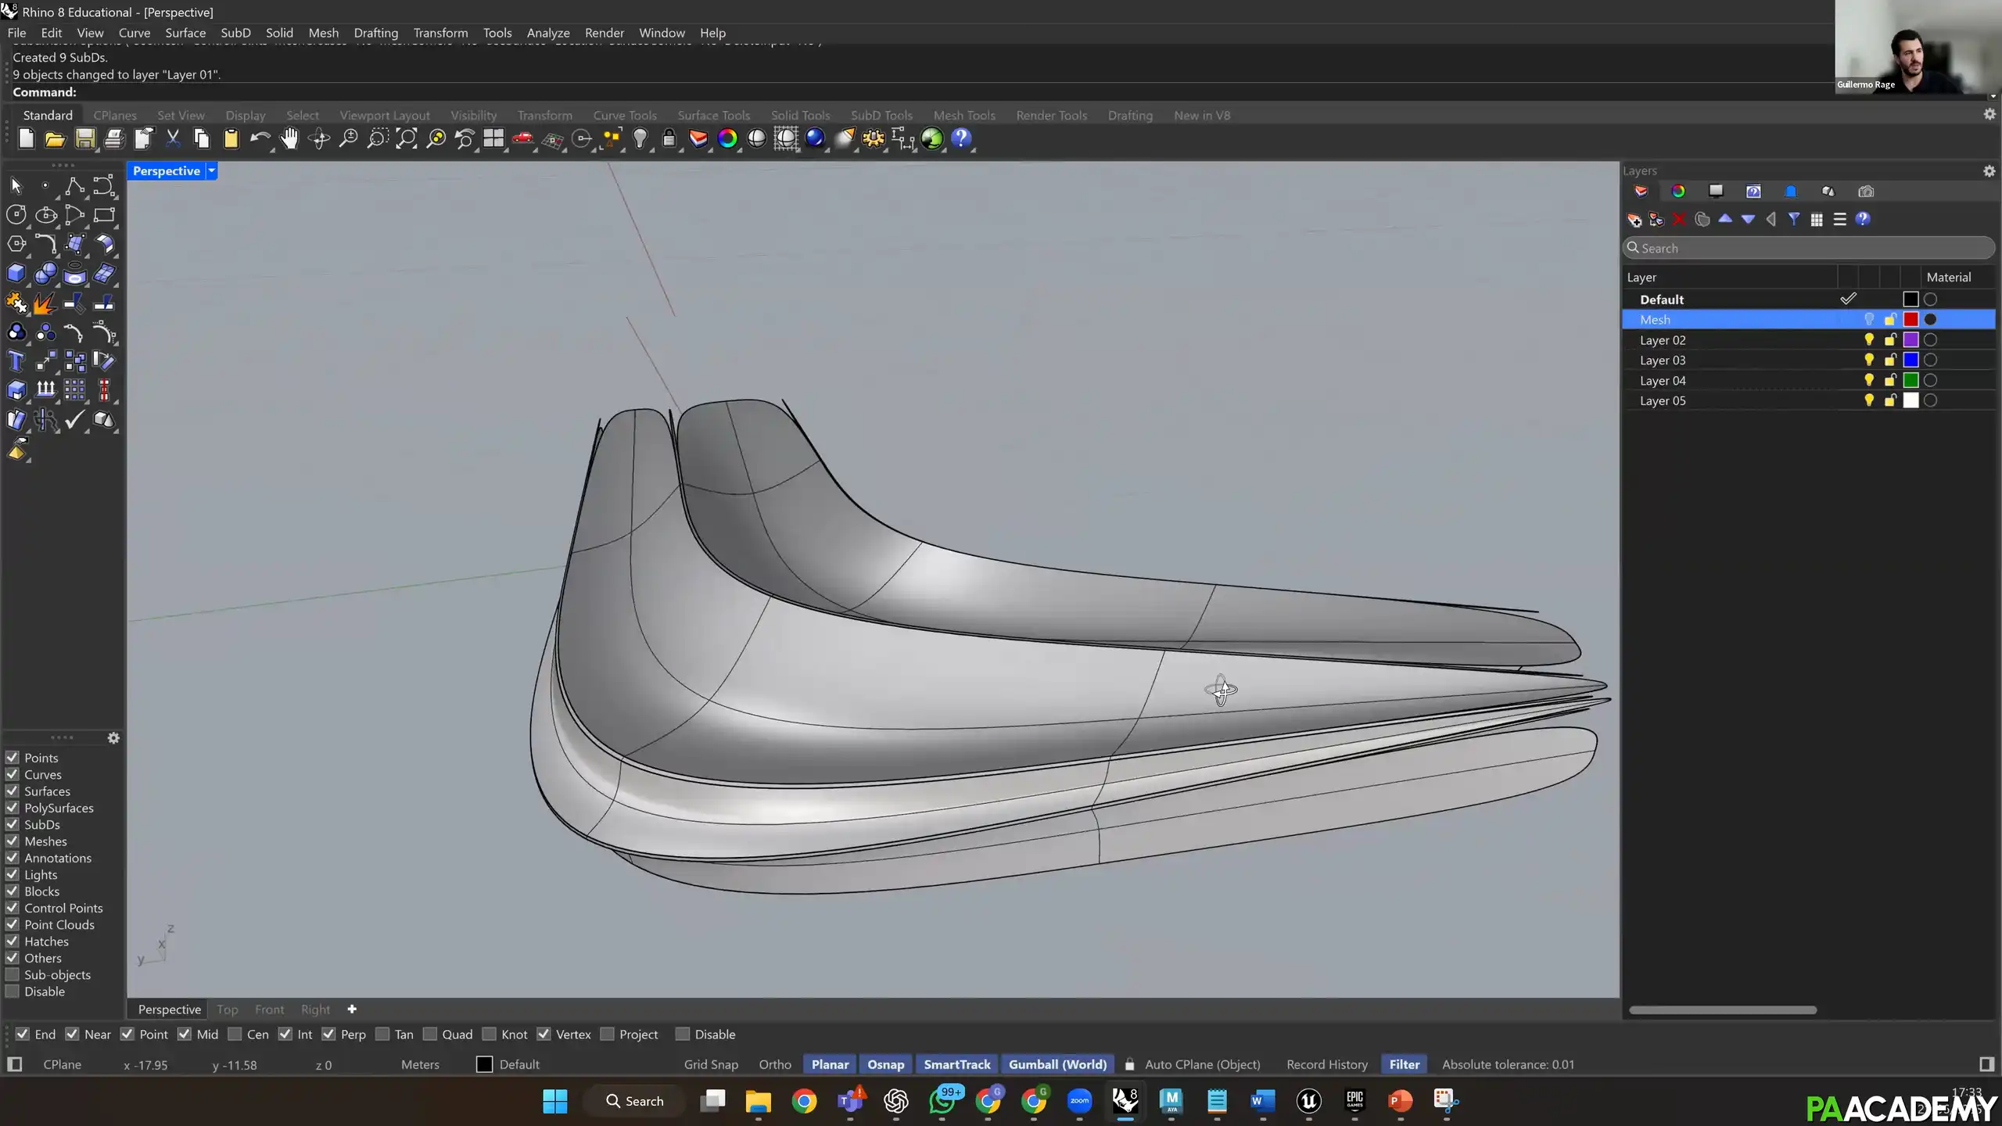
Task: Click the layer filter funnel icon
Action: click(x=1794, y=220)
